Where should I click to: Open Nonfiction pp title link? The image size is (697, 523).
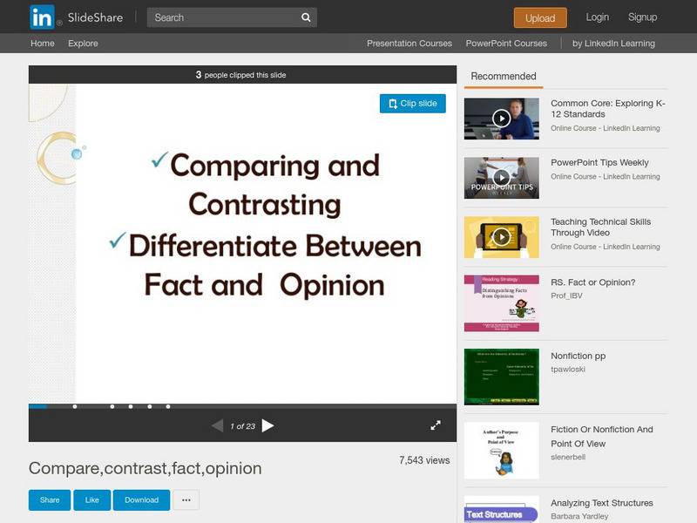tap(578, 356)
